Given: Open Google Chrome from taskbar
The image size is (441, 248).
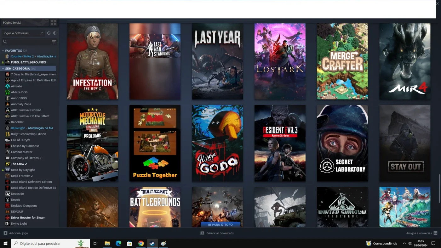Looking at the screenshot, I should pyautogui.click(x=141, y=243).
